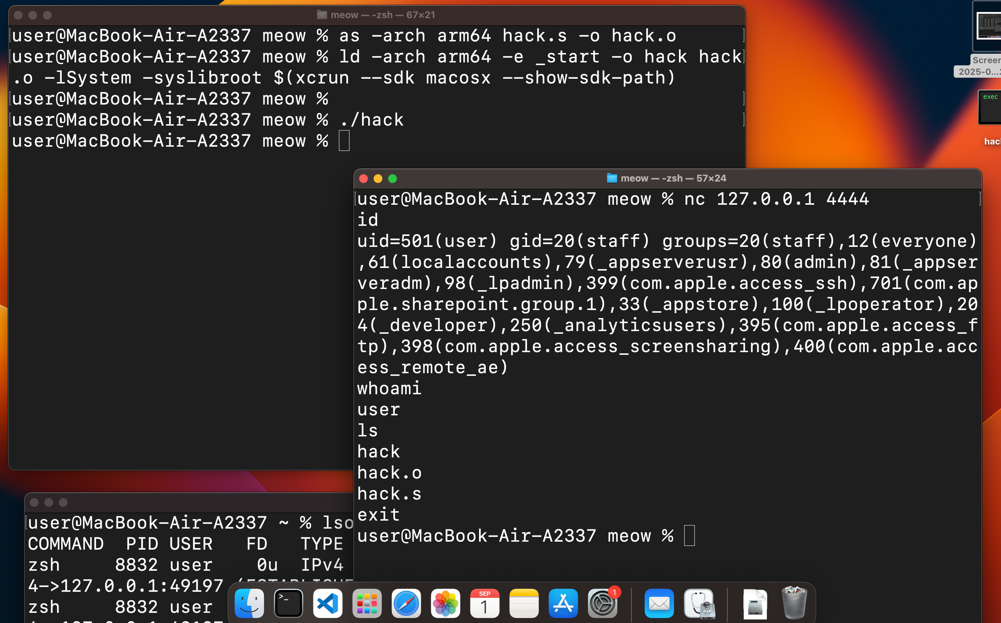The height and width of the screenshot is (623, 1001).
Task: Click the 'hack.s' entry in the ls listing
Action: (389, 494)
